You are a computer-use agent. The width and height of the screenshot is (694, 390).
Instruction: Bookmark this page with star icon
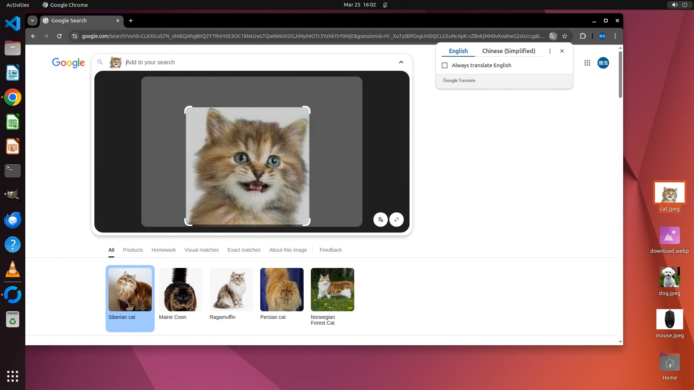[565, 36]
